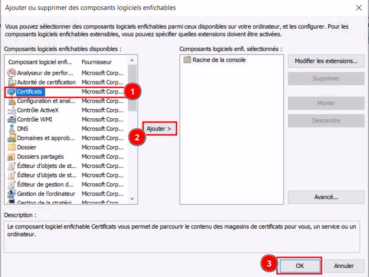Open Modifier les extensions dialog

[x=326, y=61]
